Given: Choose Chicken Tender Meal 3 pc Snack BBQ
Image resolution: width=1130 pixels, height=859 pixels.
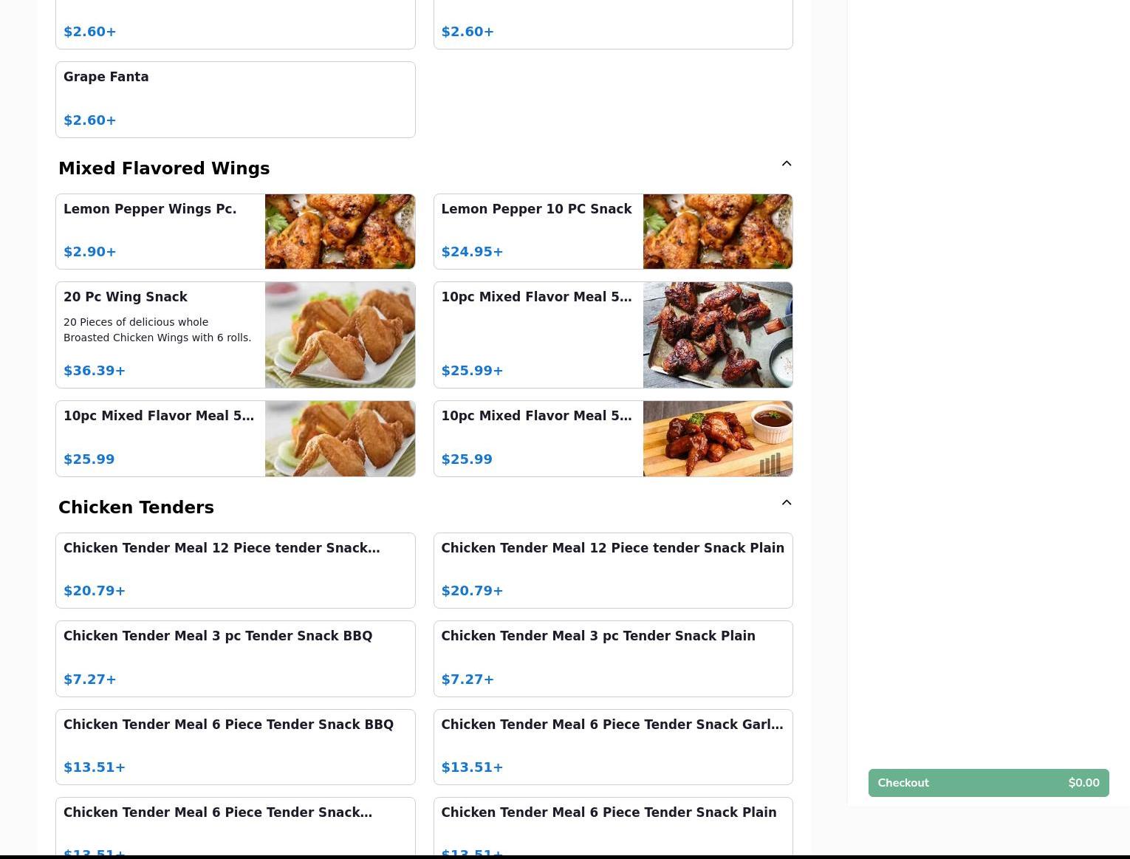Looking at the screenshot, I should pos(236,659).
